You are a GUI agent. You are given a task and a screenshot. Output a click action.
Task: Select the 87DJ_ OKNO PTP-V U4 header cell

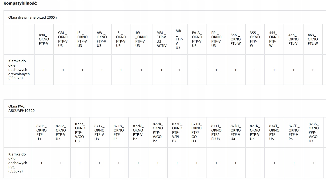[235, 132]
